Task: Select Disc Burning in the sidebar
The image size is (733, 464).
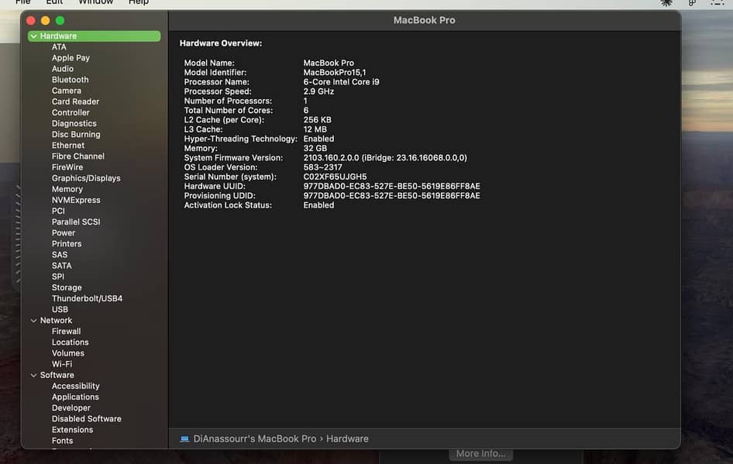Action: [x=76, y=135]
